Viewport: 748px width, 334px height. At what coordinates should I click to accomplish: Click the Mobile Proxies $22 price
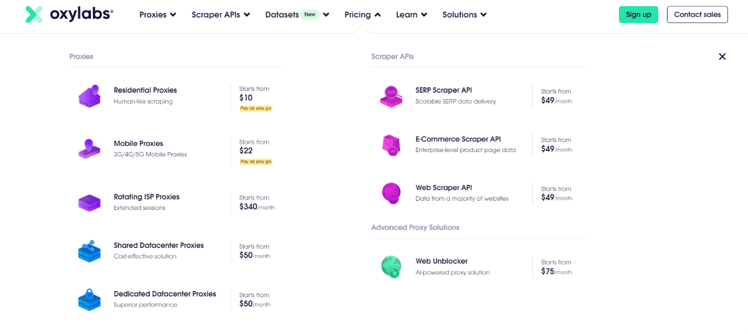tap(246, 151)
